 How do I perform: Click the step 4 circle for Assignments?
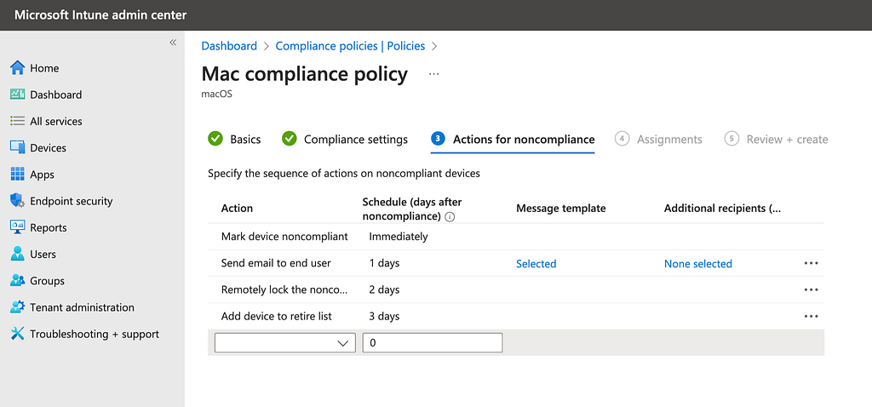[x=622, y=139]
